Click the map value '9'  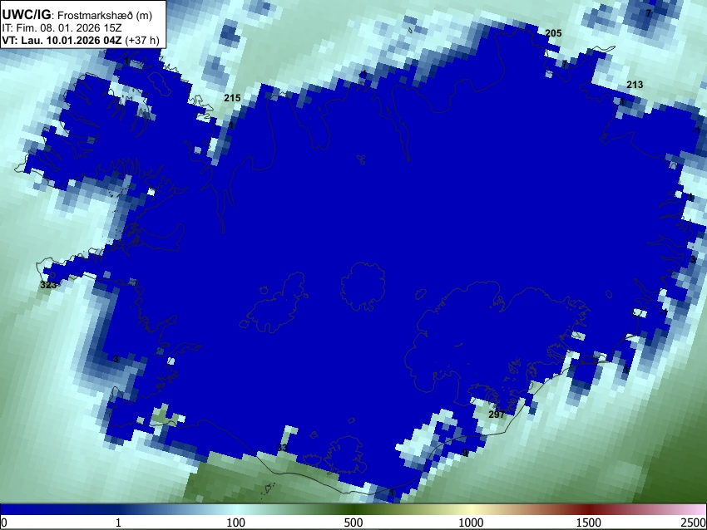pos(465,453)
